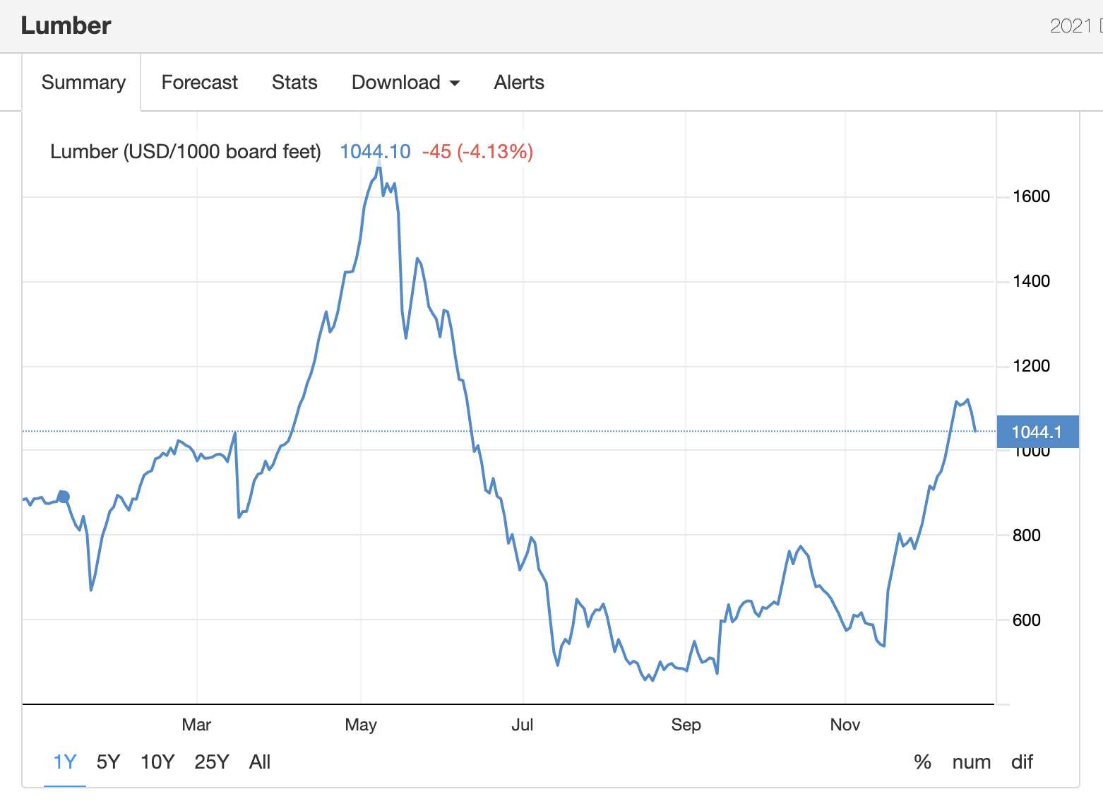Switch to the Stats tab
1103x811 pixels.
coord(294,82)
